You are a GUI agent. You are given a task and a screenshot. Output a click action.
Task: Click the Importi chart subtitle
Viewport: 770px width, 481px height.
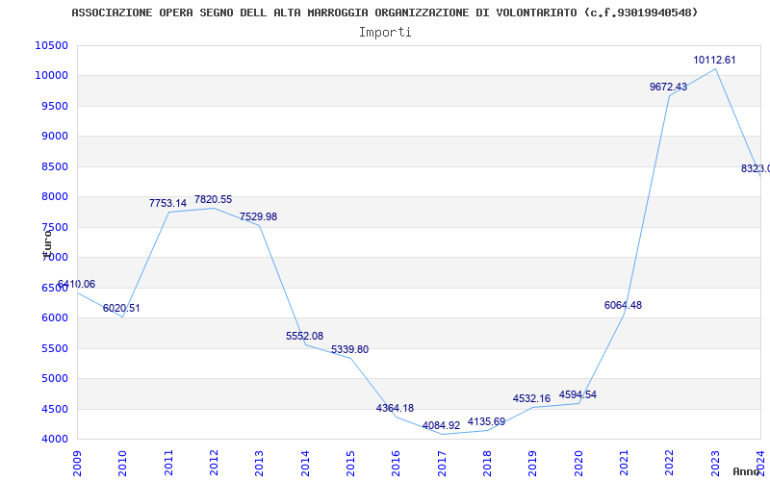pos(385,33)
